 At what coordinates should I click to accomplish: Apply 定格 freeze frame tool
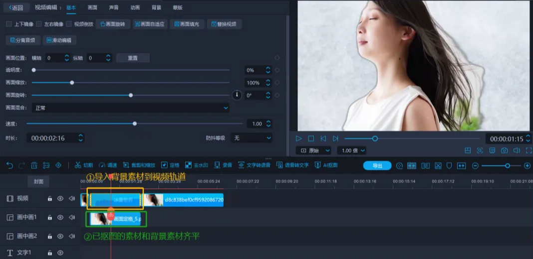pyautogui.click(x=170, y=165)
